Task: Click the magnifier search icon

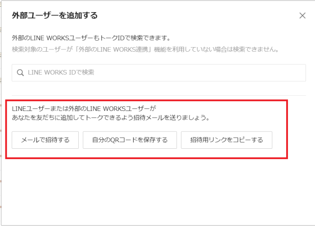Action: (20, 73)
